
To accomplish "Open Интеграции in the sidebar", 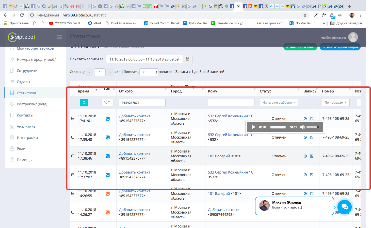I will pos(27,138).
